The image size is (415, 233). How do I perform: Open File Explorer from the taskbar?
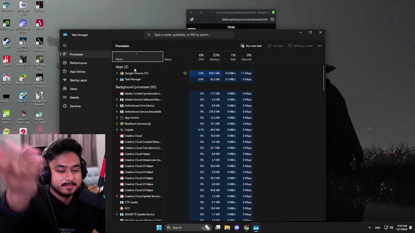pos(227,227)
